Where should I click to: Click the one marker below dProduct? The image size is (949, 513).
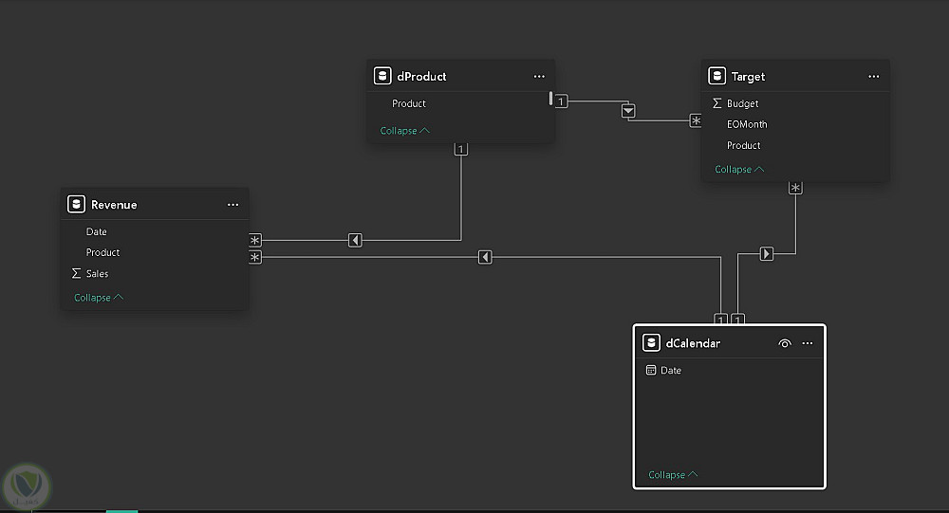pos(460,149)
